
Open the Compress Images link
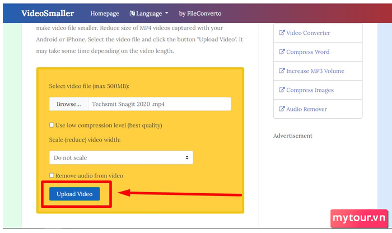(310, 90)
